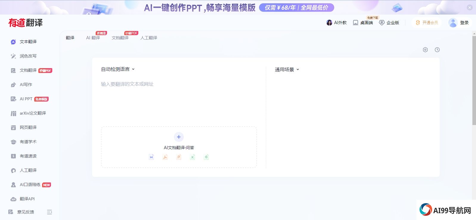Select the AI口语陪练 person icon
This screenshot has height=220, width=476.
(13, 185)
